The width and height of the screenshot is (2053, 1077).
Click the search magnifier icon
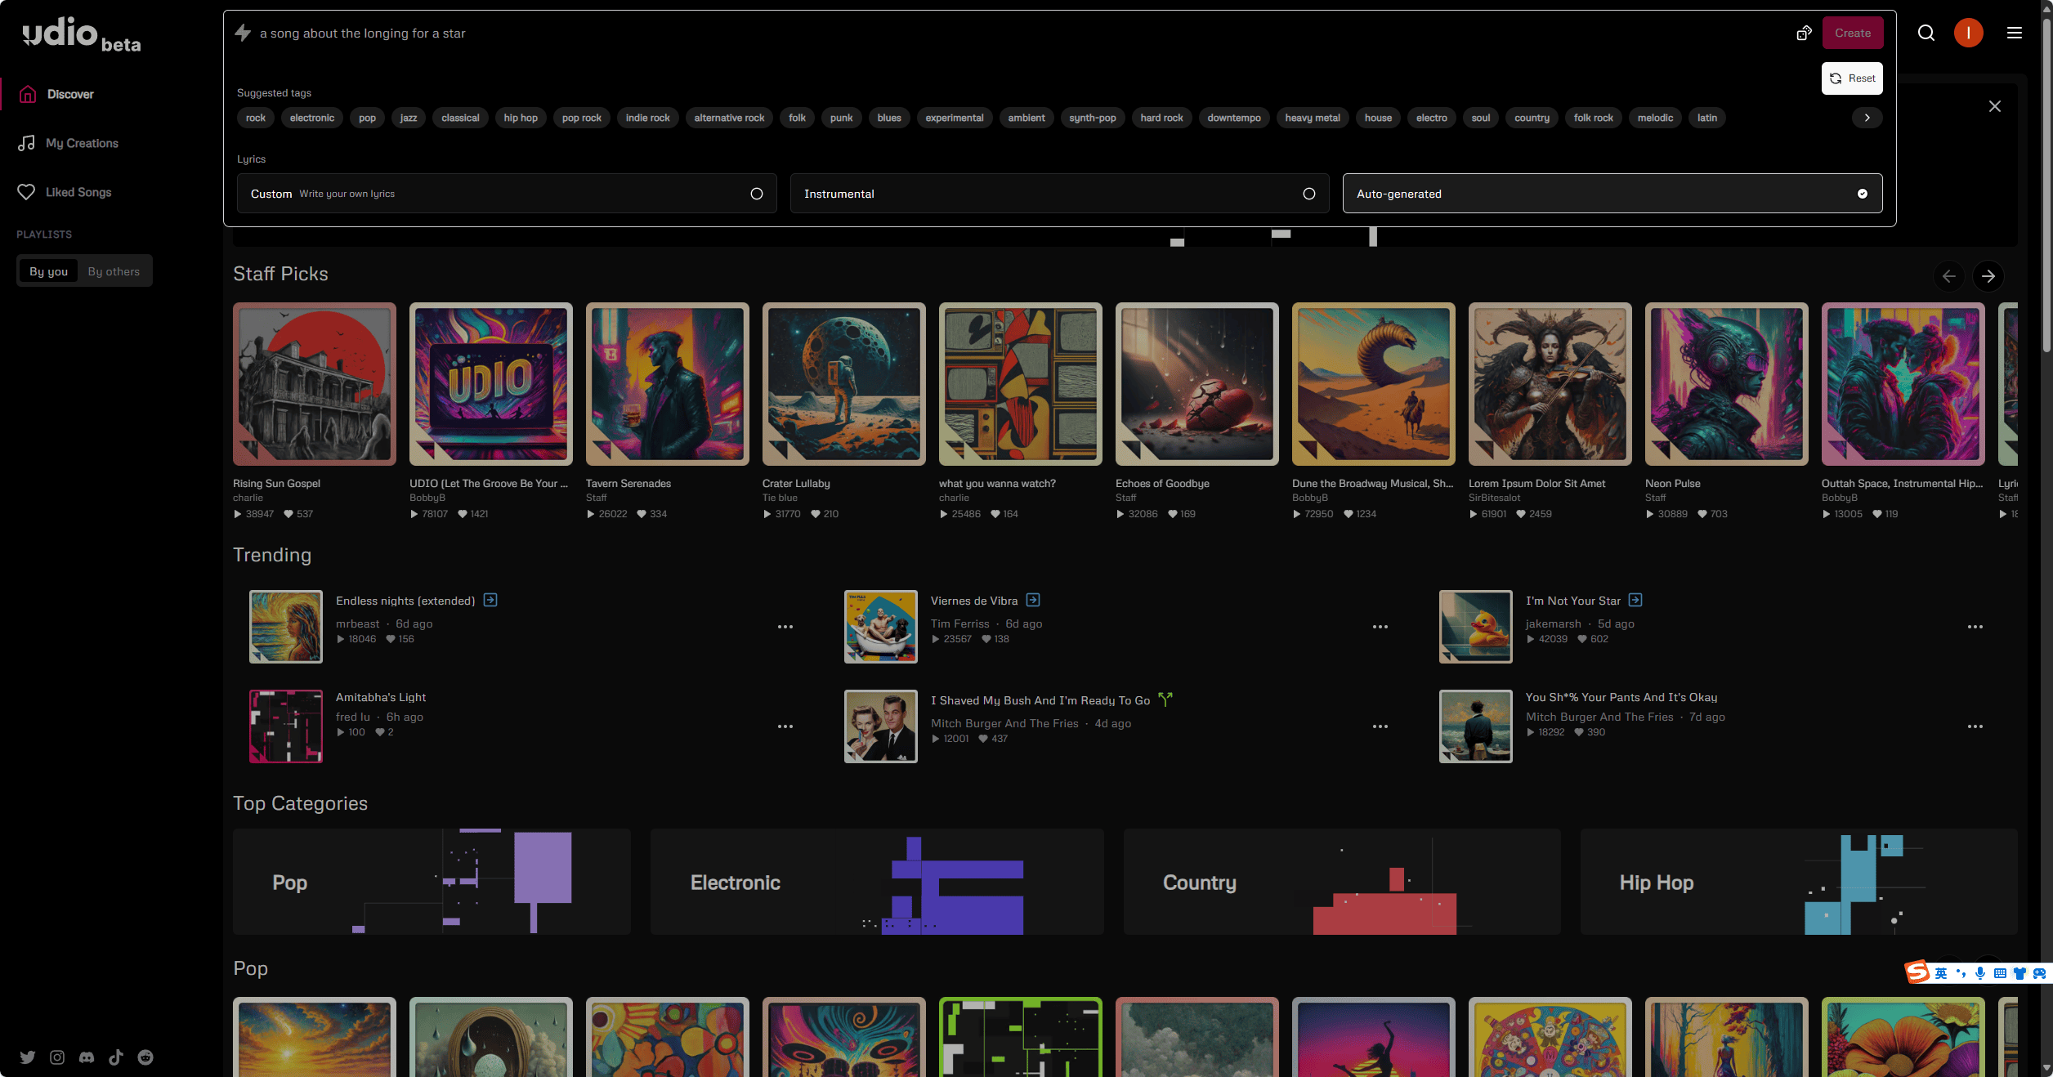coord(1926,33)
